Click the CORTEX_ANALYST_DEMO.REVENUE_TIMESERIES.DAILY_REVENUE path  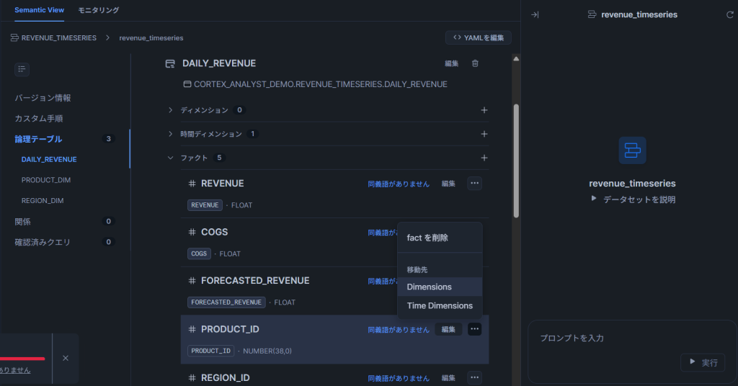[321, 84]
